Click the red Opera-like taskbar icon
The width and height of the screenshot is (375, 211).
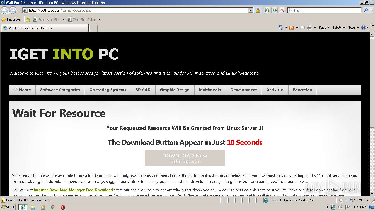point(63,207)
